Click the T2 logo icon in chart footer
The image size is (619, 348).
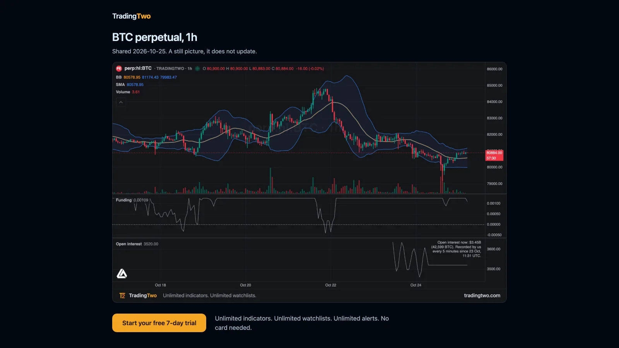(x=122, y=296)
